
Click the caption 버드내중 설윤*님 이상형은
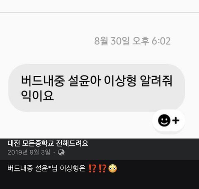click(46, 168)
